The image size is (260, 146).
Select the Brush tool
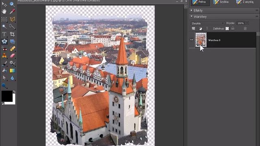[4, 64]
